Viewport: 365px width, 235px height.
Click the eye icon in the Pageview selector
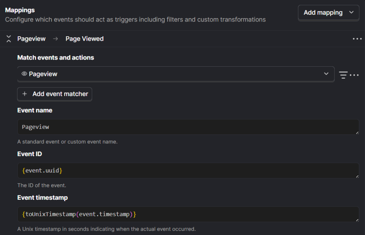pyautogui.click(x=24, y=74)
